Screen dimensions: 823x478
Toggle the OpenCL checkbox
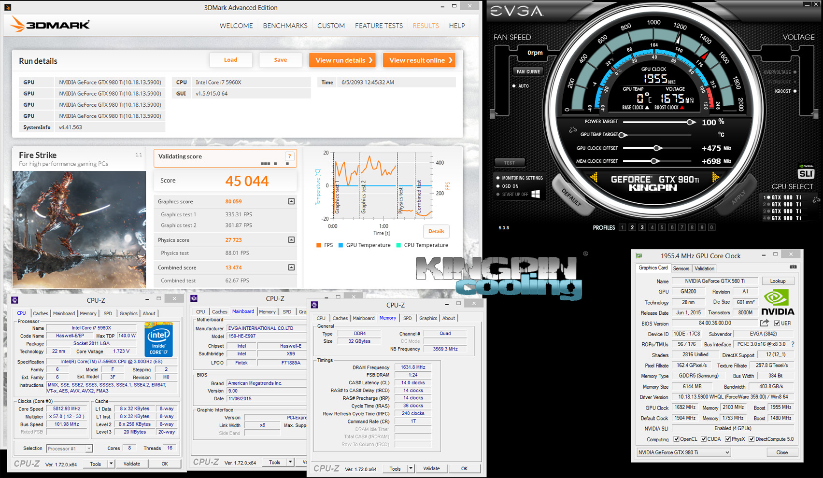[x=676, y=439]
